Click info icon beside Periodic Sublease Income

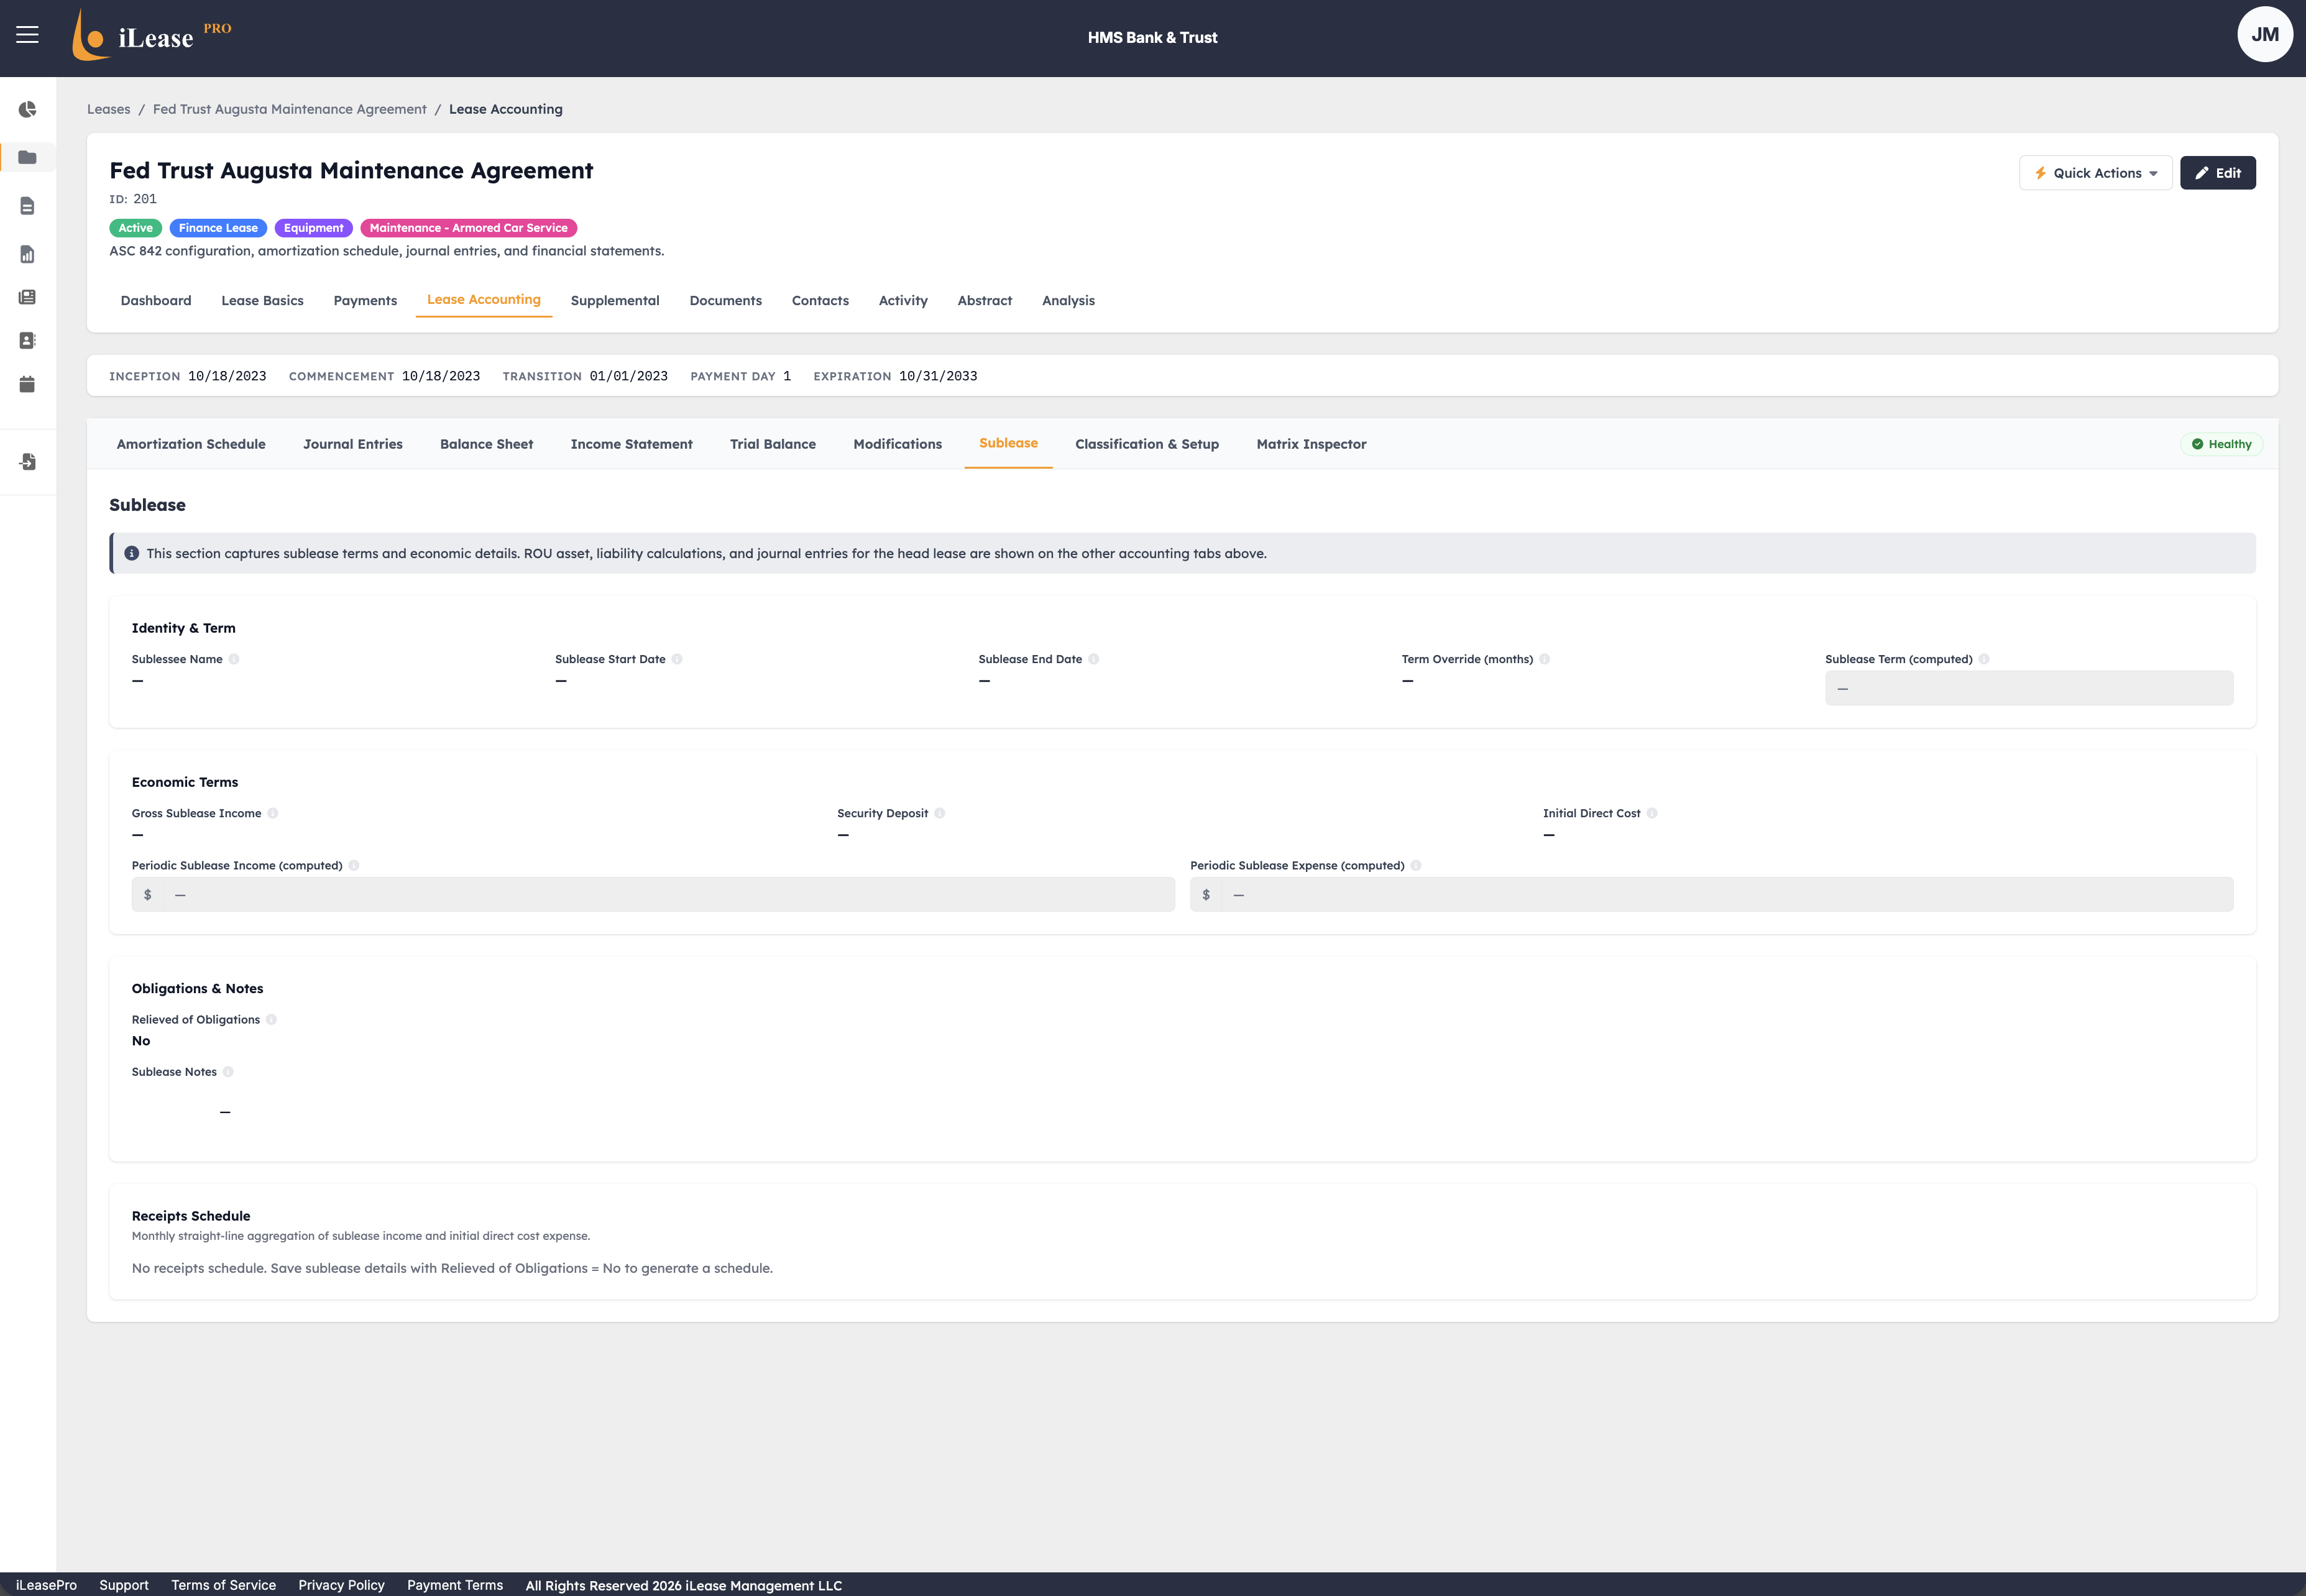click(354, 865)
